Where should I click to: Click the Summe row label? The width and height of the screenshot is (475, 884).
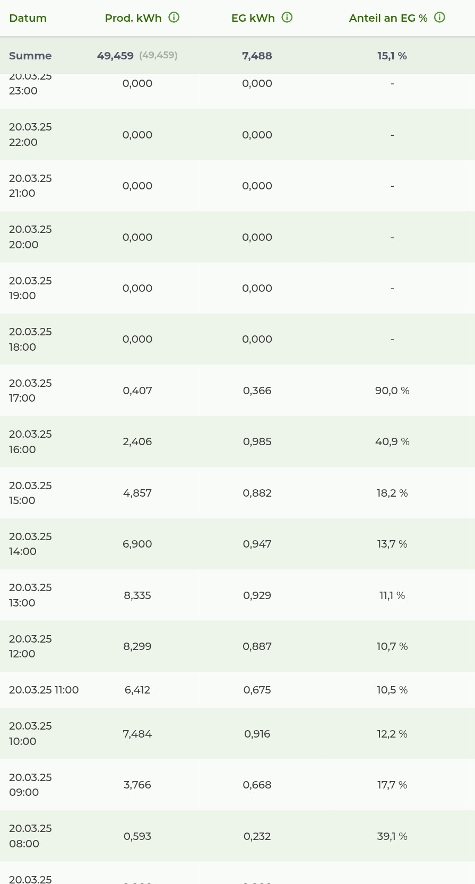click(x=30, y=56)
